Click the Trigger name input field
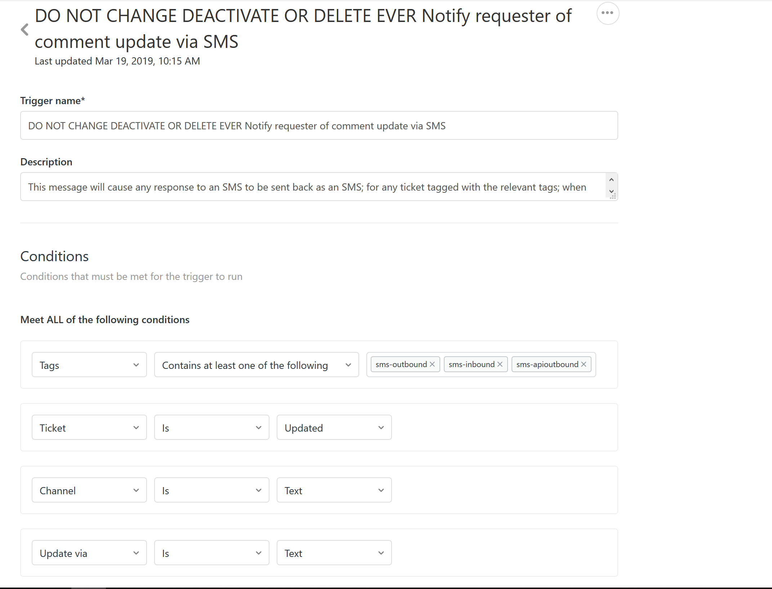The width and height of the screenshot is (772, 589). click(319, 126)
